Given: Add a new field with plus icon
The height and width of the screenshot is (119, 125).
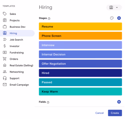Looking at the screenshot, I should [x=119, y=102].
